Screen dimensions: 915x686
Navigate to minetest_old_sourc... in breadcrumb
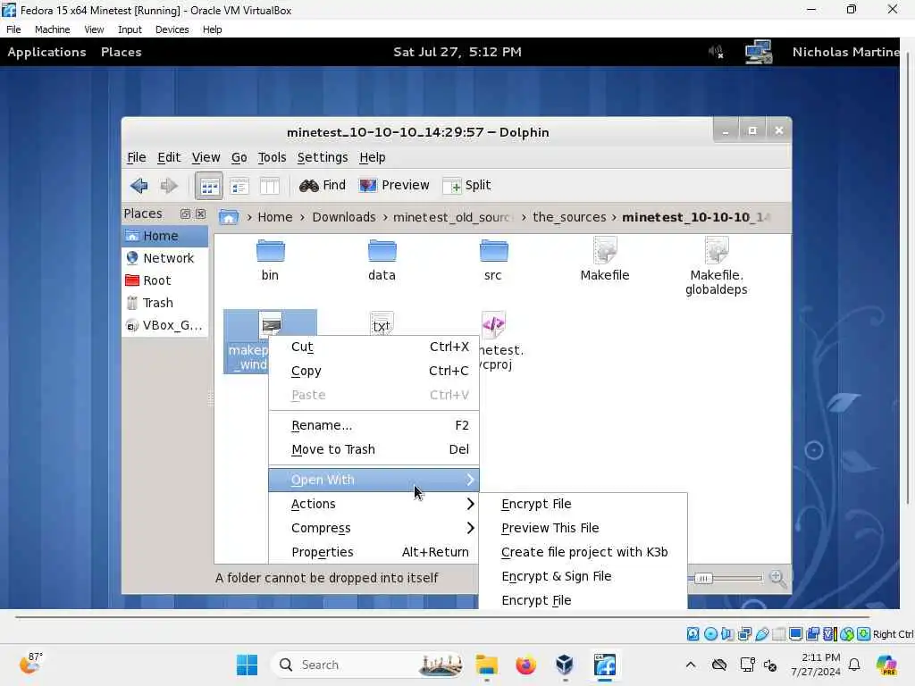(453, 217)
